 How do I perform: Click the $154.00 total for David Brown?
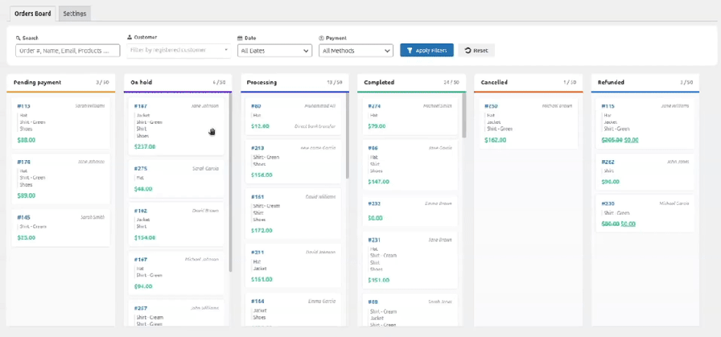point(145,238)
